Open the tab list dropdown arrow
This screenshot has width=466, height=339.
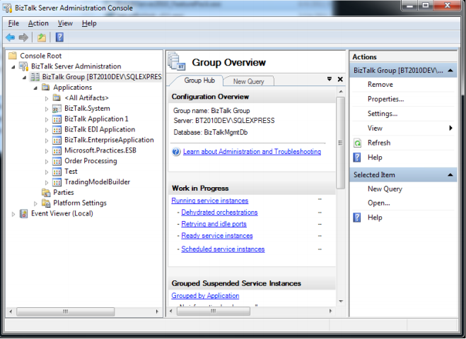(330, 79)
